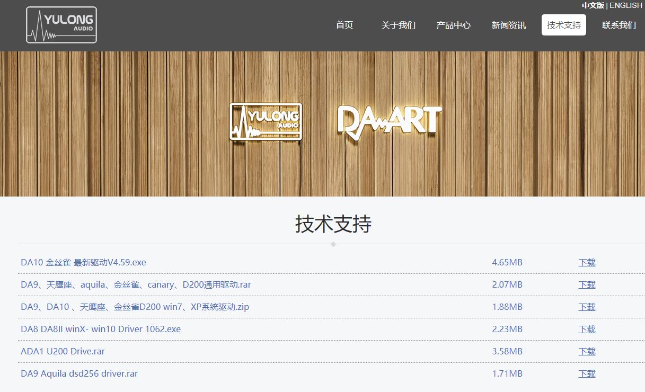Open the 联系我们 menu item
Image resolution: width=645 pixels, height=392 pixels.
619,24
